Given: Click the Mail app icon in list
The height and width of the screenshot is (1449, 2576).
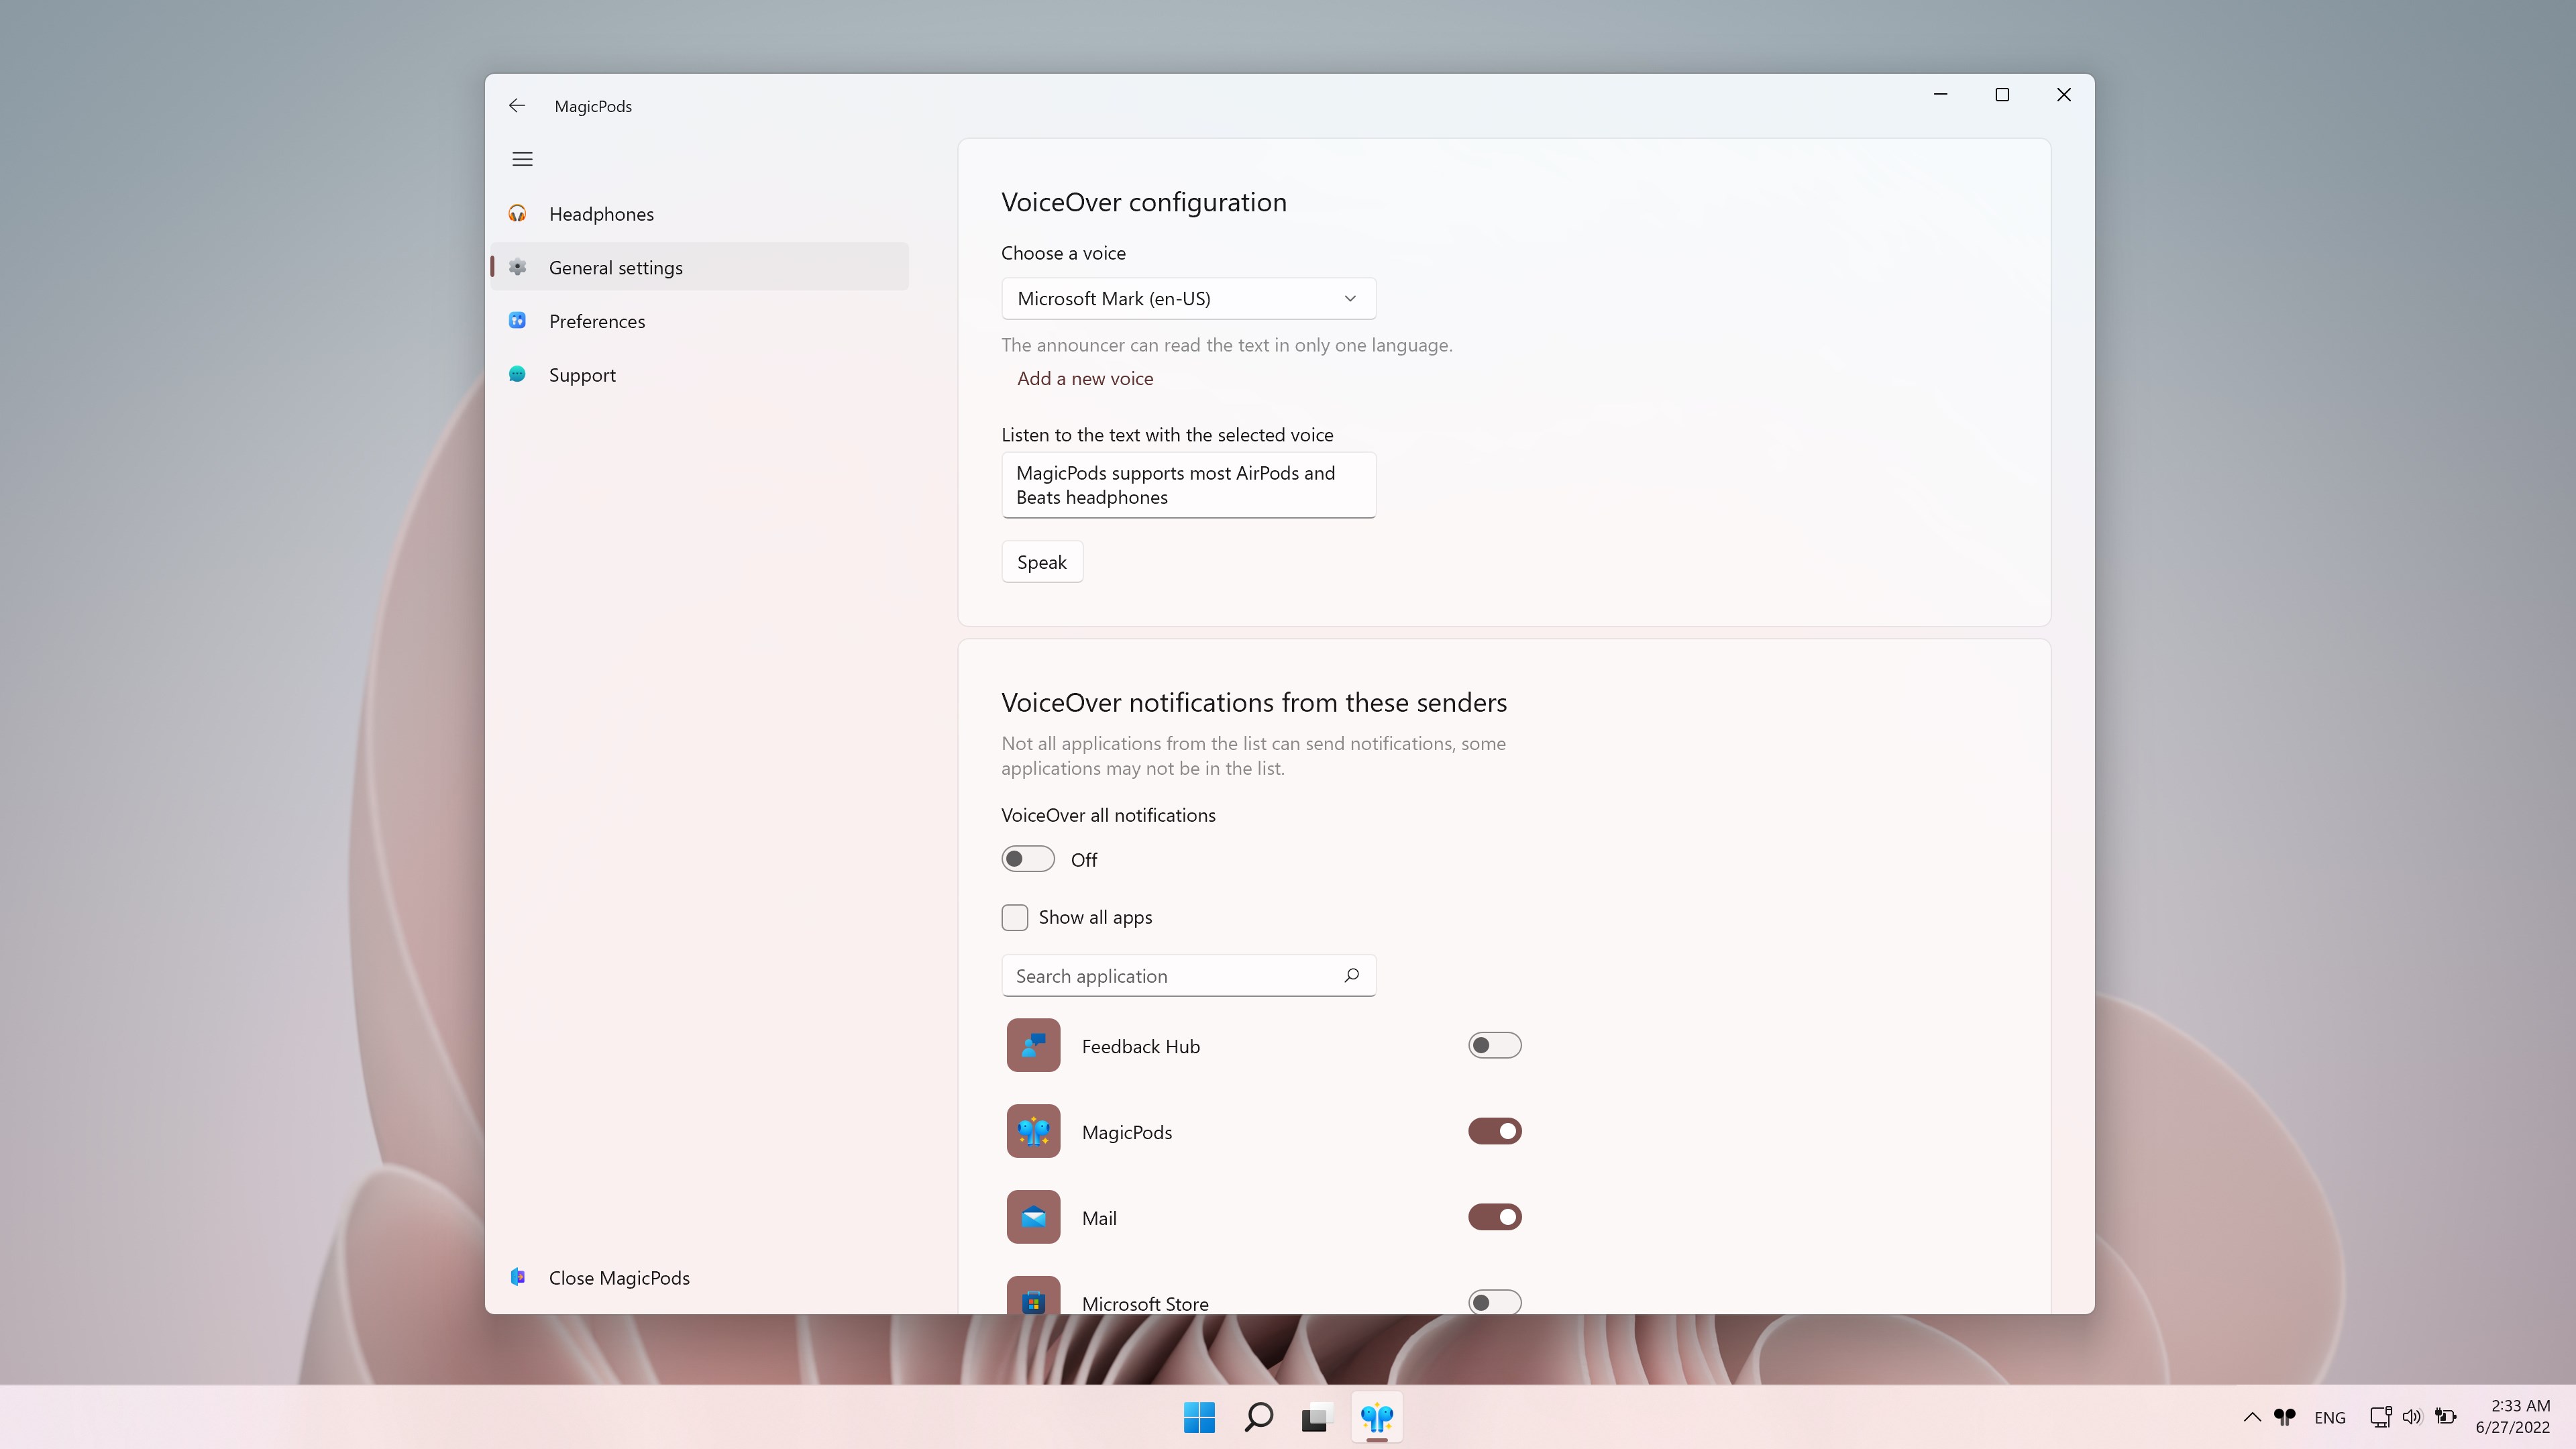Looking at the screenshot, I should (1033, 1217).
